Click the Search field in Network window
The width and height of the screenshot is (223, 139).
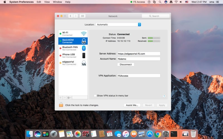click(155, 16)
